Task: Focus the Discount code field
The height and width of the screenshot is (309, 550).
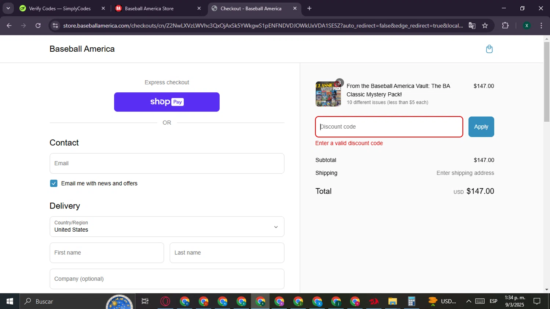Action: (389, 127)
